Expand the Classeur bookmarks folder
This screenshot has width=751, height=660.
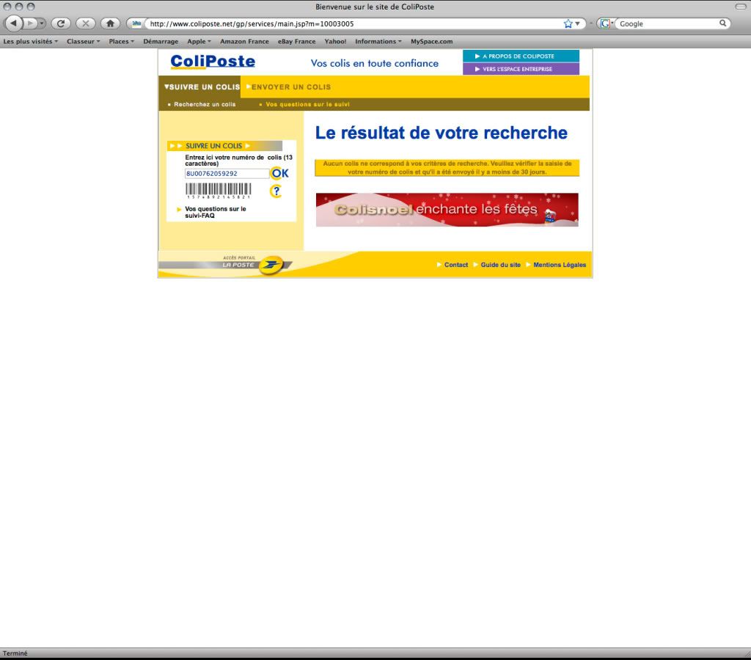[x=83, y=42]
